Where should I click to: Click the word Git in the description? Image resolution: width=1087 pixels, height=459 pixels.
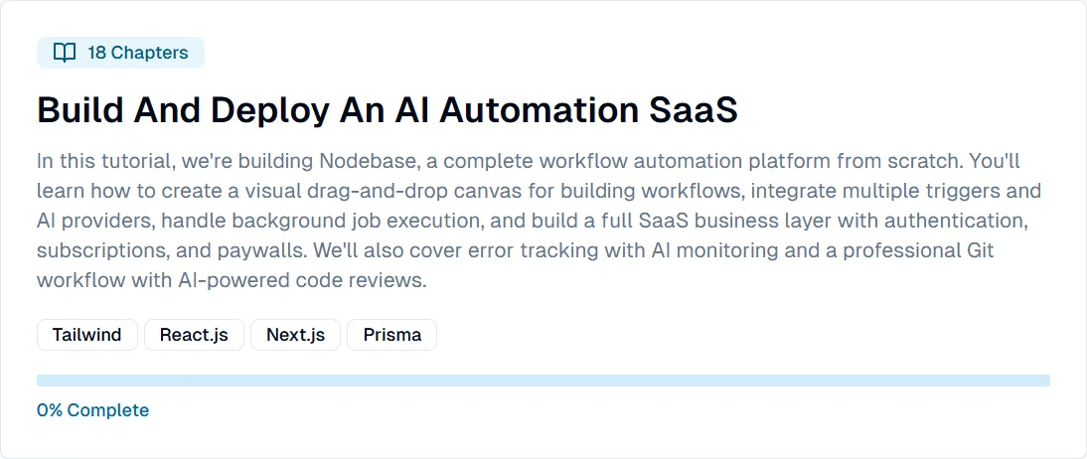980,250
